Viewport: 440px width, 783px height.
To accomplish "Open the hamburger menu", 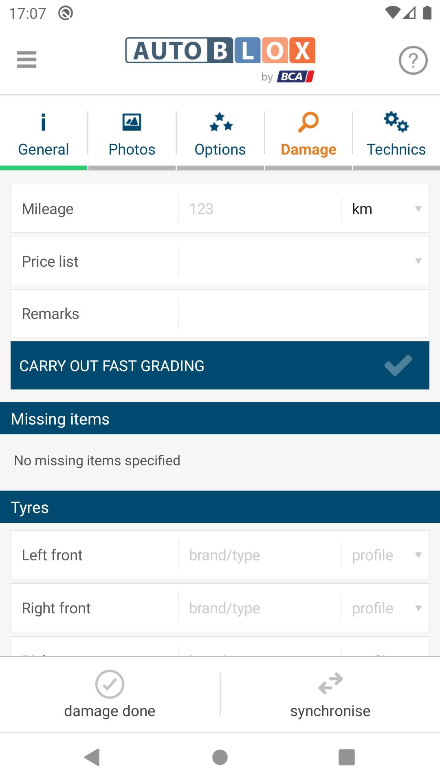I will [x=26, y=60].
